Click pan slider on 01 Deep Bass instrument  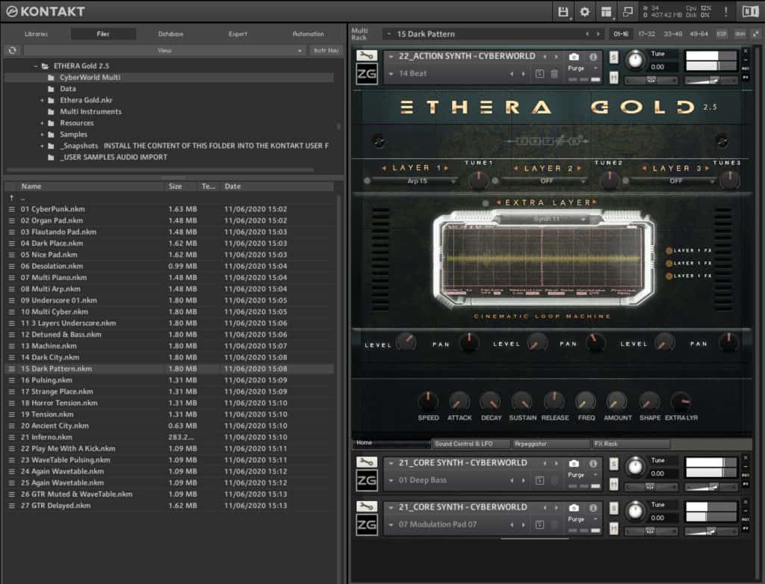[651, 486]
